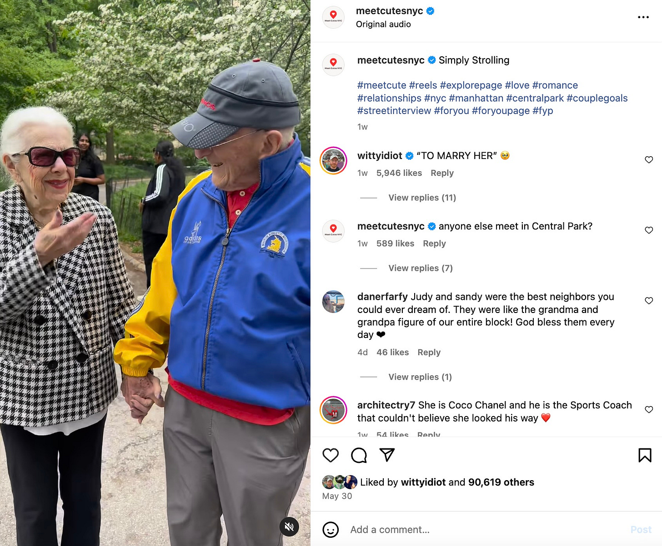This screenshot has height=546, width=662.
Task: View the 90,619 others who liked
Action: [501, 482]
